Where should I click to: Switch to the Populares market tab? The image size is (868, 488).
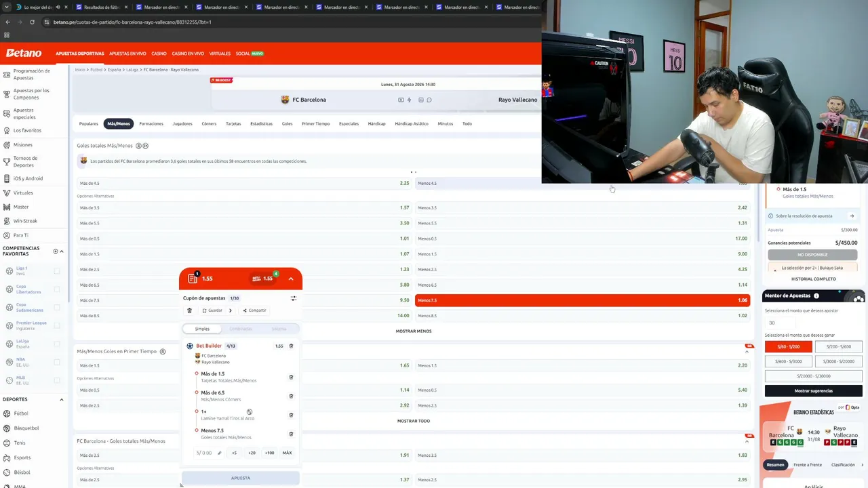89,124
